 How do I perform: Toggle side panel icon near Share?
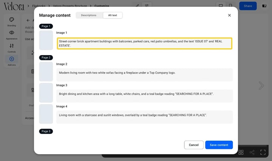264,6
